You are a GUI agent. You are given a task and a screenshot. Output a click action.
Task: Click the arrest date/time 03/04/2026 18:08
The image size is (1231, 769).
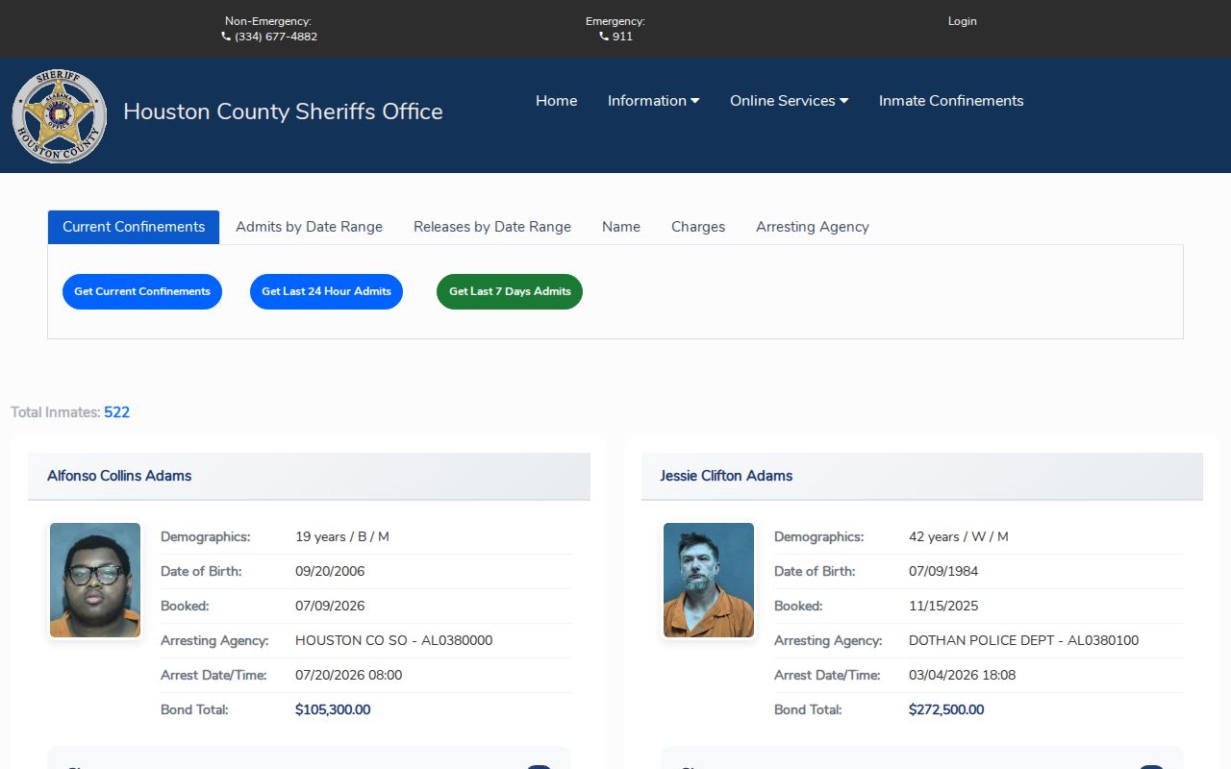pyautogui.click(x=962, y=676)
